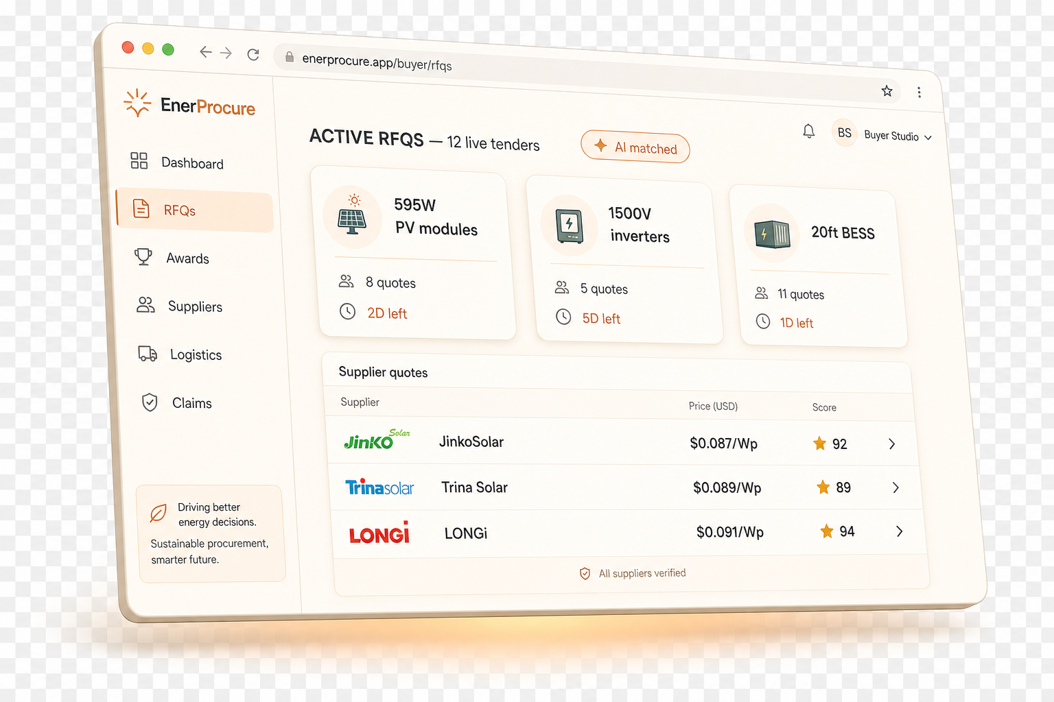Image resolution: width=1054 pixels, height=702 pixels.
Task: Expand the JinkoSolar row chevron
Action: coord(892,444)
